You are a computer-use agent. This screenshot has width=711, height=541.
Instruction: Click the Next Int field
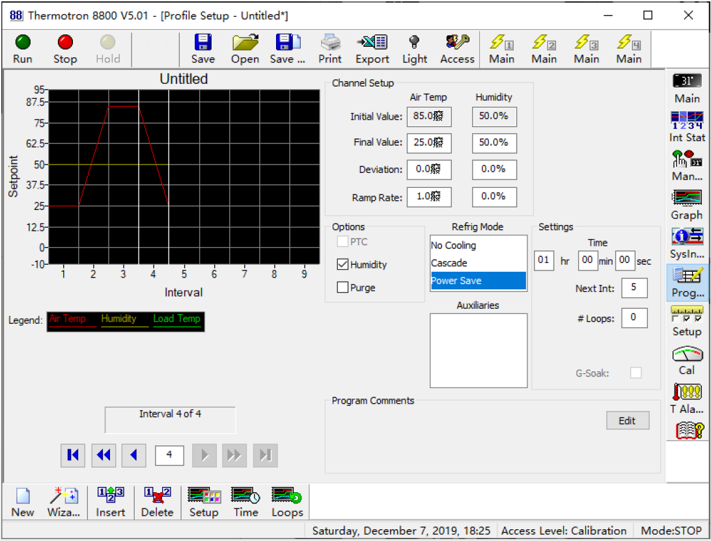click(x=634, y=287)
